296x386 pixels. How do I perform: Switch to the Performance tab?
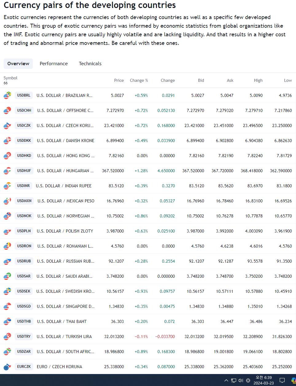[54, 64]
